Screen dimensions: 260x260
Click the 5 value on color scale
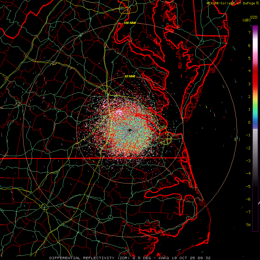[249, 58]
